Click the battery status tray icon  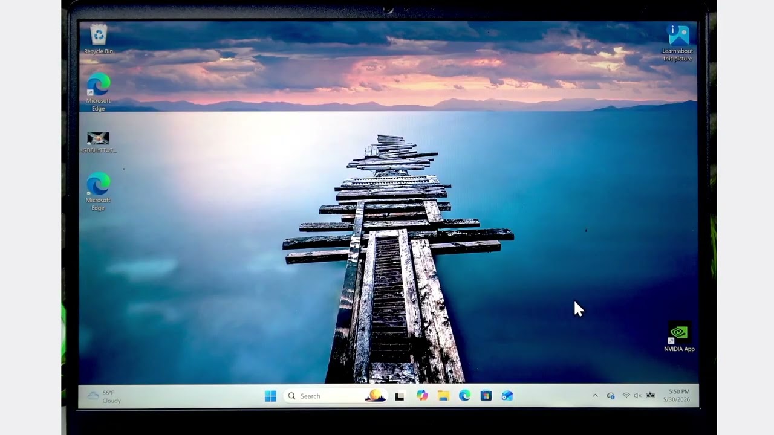coord(651,396)
